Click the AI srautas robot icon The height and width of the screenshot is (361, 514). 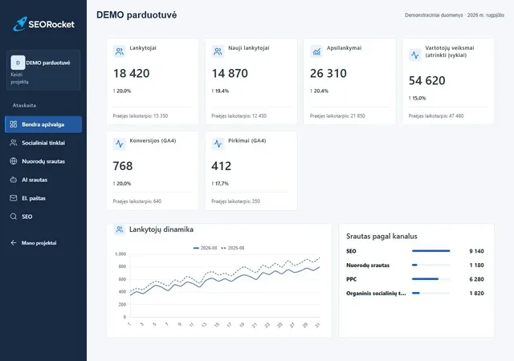point(14,180)
